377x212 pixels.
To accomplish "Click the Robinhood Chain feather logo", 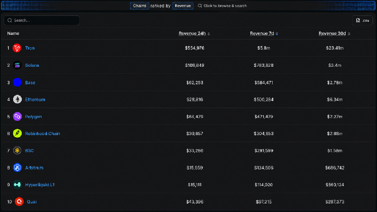I will tap(17, 134).
